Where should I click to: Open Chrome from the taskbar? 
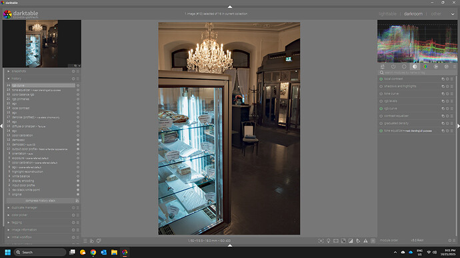(x=93, y=252)
